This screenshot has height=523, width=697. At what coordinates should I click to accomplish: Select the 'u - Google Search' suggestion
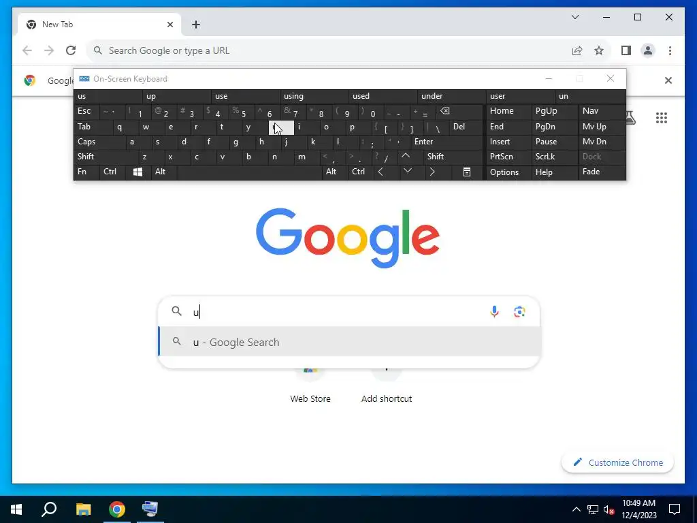pos(349,342)
